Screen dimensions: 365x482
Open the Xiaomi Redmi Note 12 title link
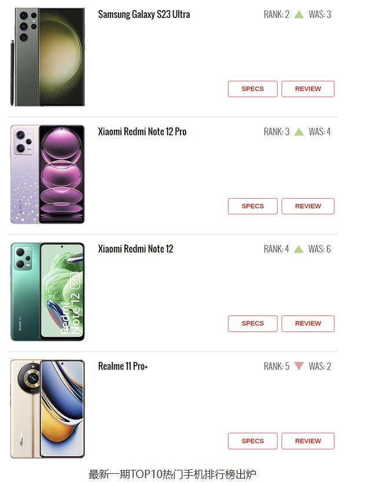tap(135, 249)
